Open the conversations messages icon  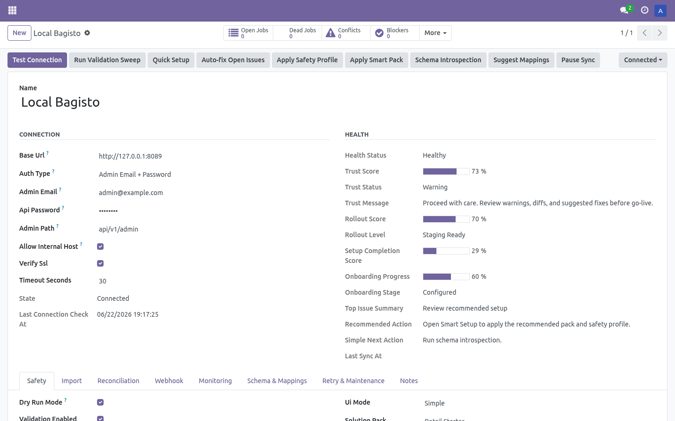tap(624, 10)
